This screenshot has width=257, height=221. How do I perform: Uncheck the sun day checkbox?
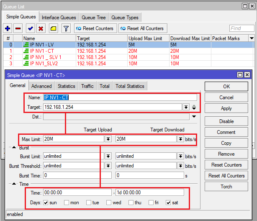pos(46,203)
